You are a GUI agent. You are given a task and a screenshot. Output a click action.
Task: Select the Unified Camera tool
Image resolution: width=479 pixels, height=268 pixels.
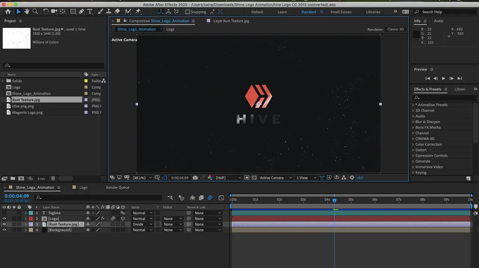54,12
